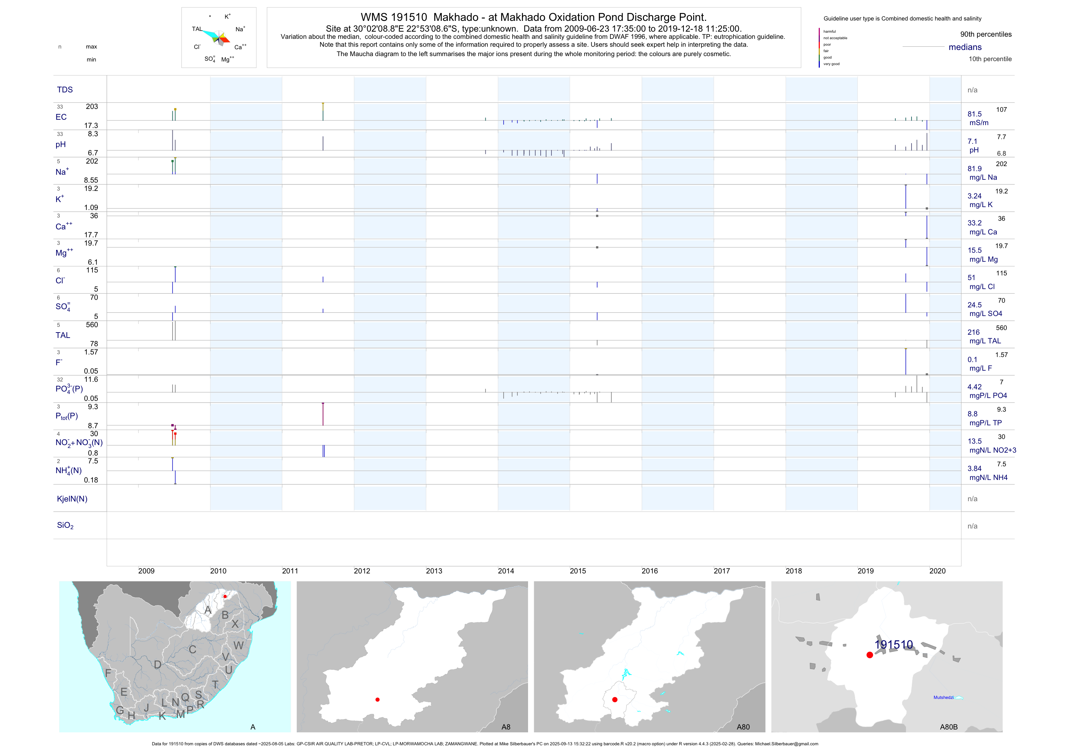1068x755 pixels.
Task: Click the pH parameter label
Action: 60,145
